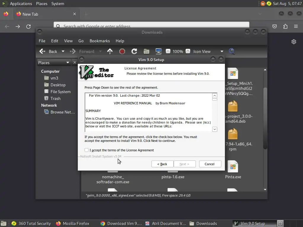The width and height of the screenshot is (303, 227).
Task: Go to parent folder with up arrow
Action: click(x=110, y=51)
